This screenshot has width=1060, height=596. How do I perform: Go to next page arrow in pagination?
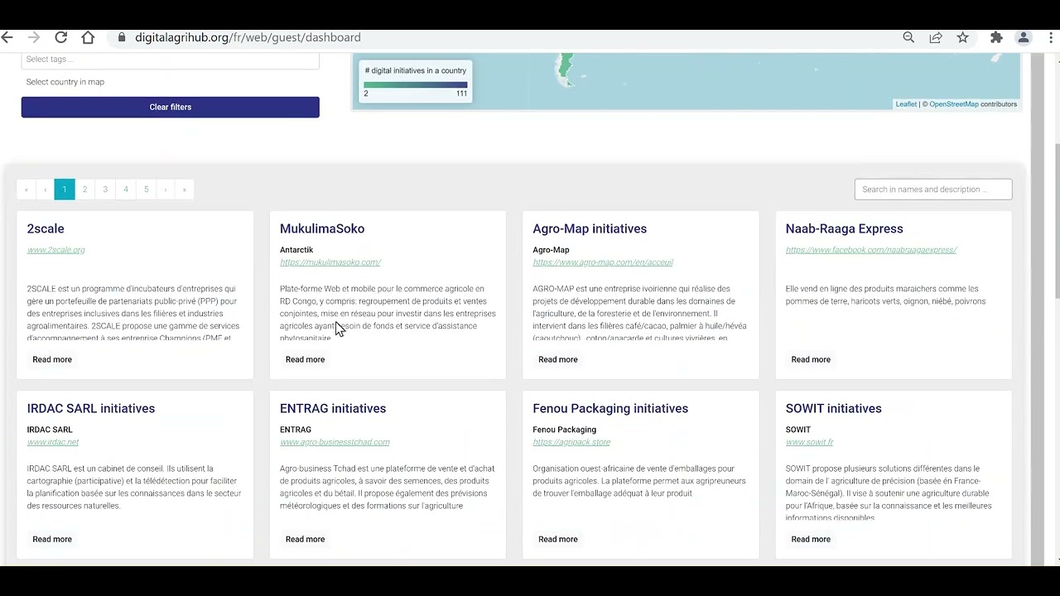point(166,190)
